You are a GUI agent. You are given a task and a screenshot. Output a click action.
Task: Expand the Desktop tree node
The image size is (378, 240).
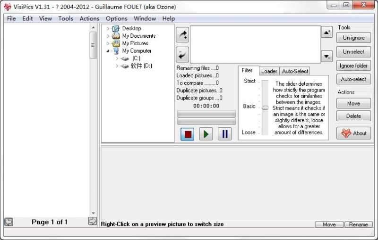point(108,29)
